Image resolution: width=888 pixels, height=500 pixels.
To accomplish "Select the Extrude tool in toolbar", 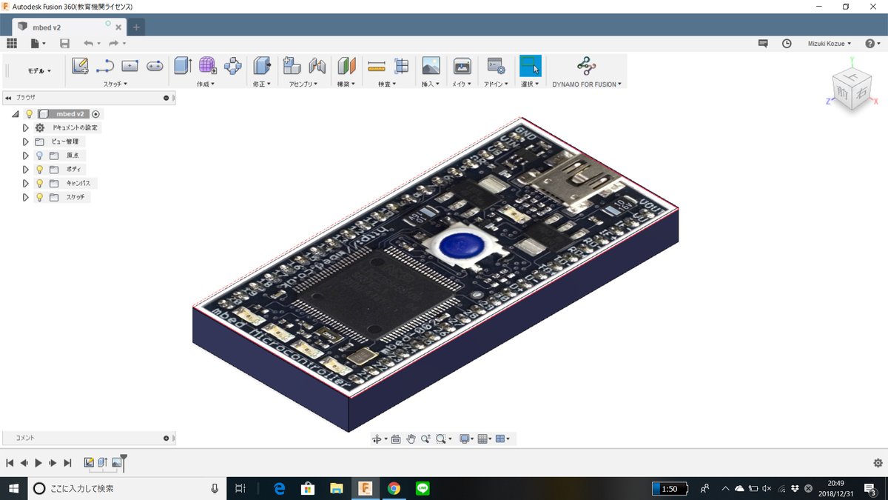I will tap(182, 66).
